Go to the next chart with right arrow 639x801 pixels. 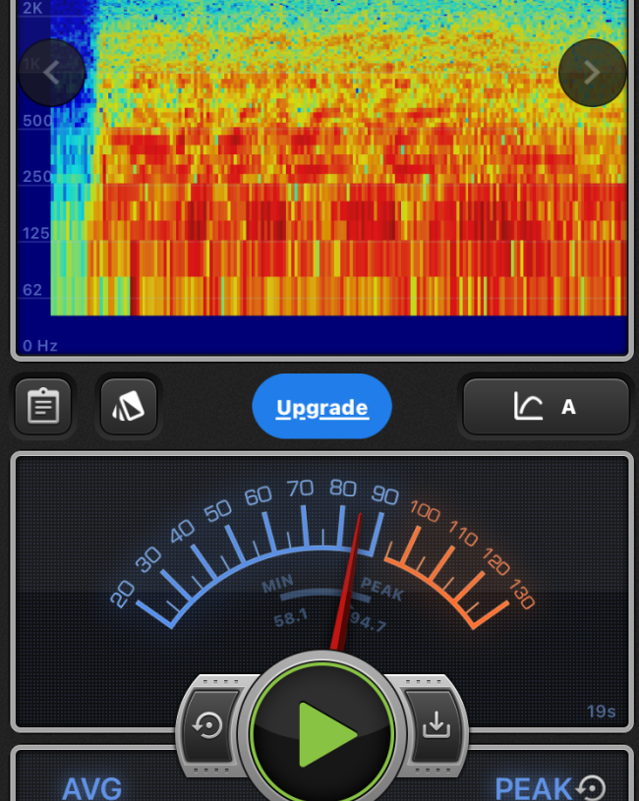592,73
